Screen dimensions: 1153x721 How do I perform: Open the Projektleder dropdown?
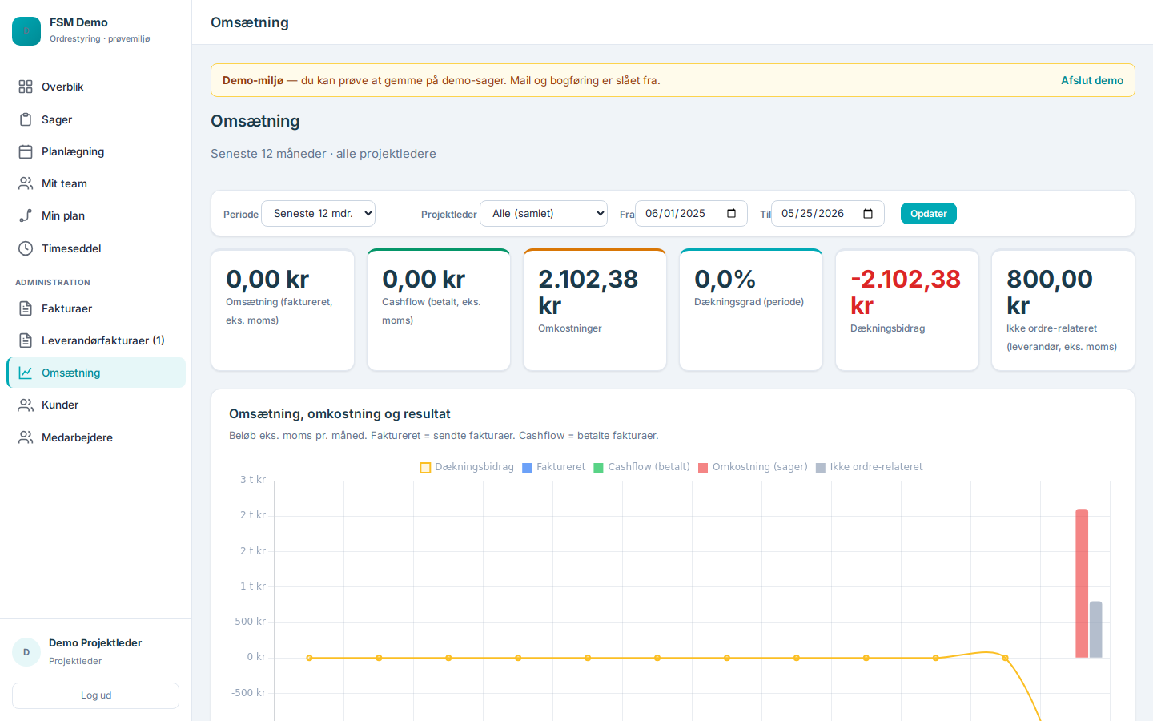pos(544,214)
